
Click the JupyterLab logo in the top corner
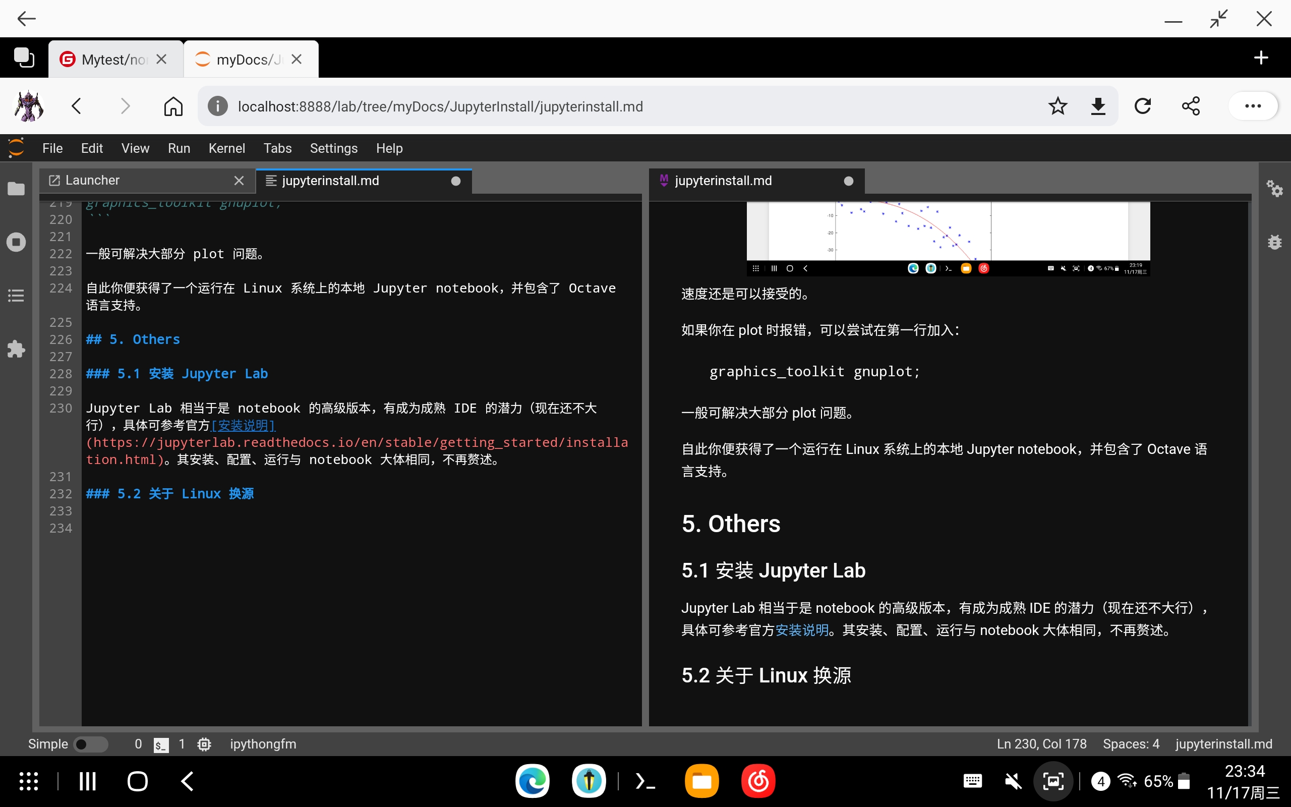coord(16,147)
